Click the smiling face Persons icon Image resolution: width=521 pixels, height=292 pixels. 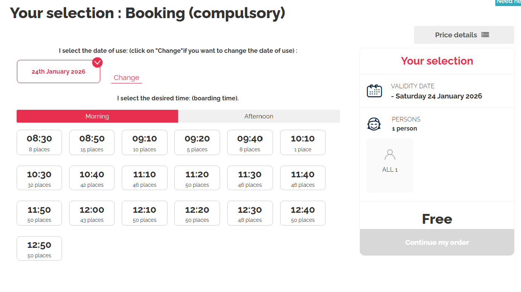tap(374, 124)
